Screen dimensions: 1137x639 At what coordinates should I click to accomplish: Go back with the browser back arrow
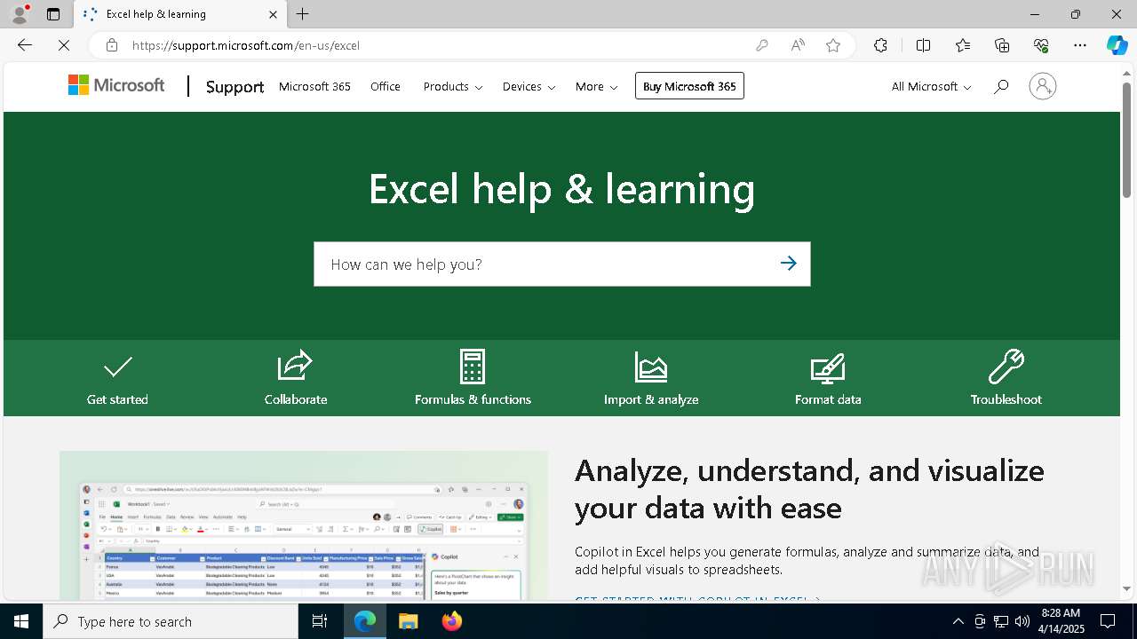(x=25, y=45)
